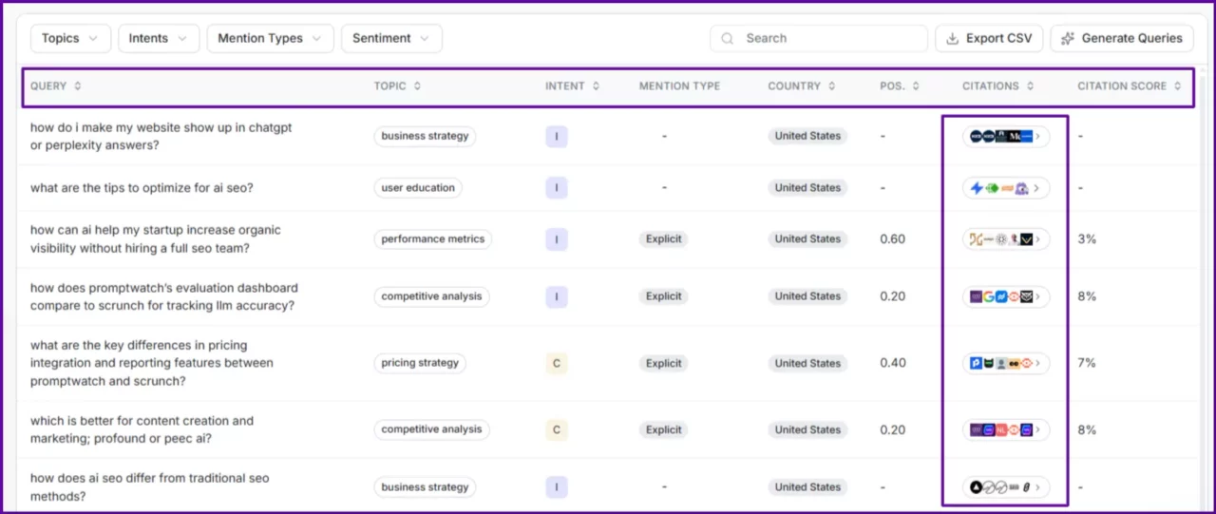Open citations for traditional seo methods query

click(x=1006, y=486)
